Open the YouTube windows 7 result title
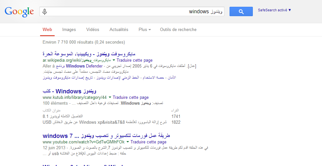Viewport: 322px width, 166px height. coord(106,136)
